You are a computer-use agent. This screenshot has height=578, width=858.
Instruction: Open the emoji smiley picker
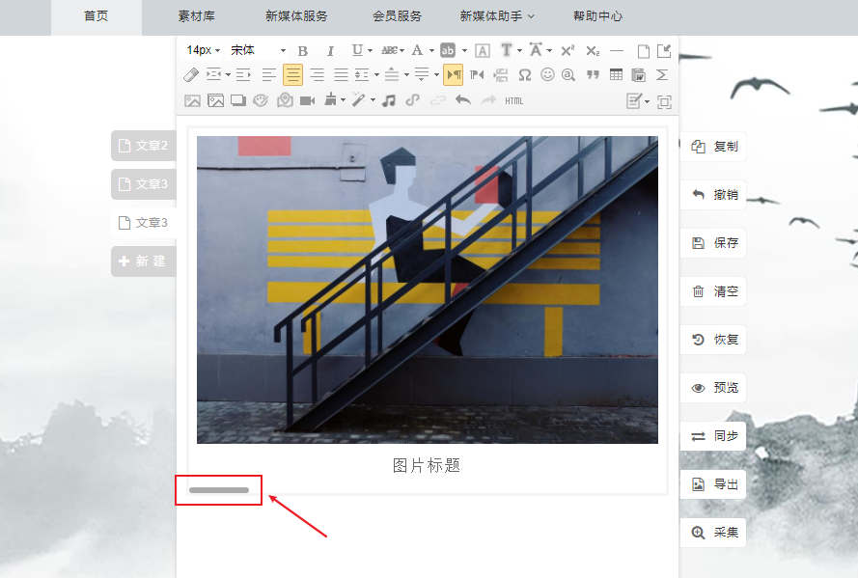[x=547, y=74]
